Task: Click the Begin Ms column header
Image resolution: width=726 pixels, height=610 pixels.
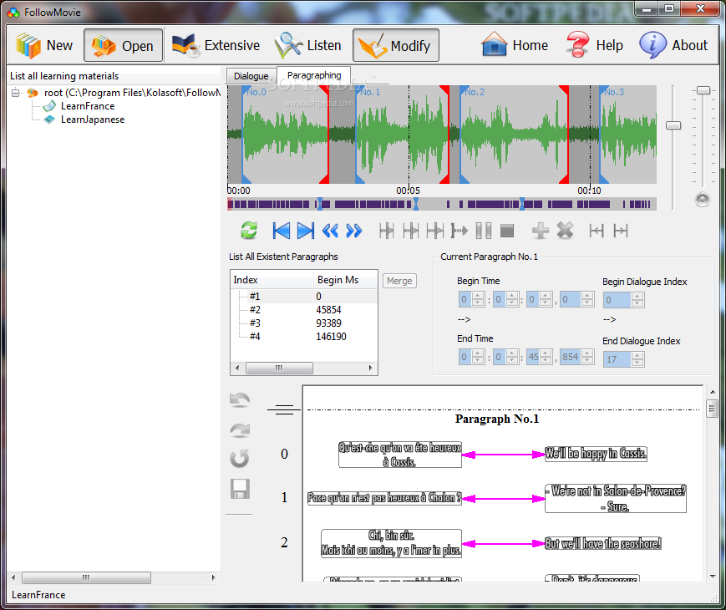Action: tap(345, 280)
